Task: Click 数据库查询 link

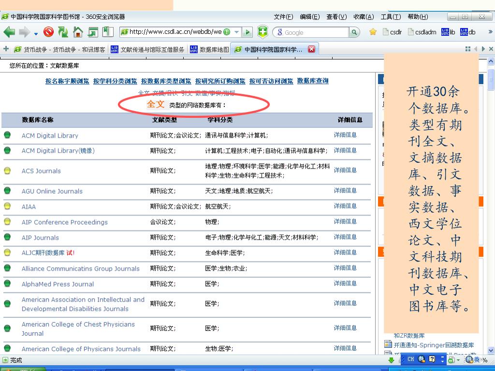Action: point(313,81)
